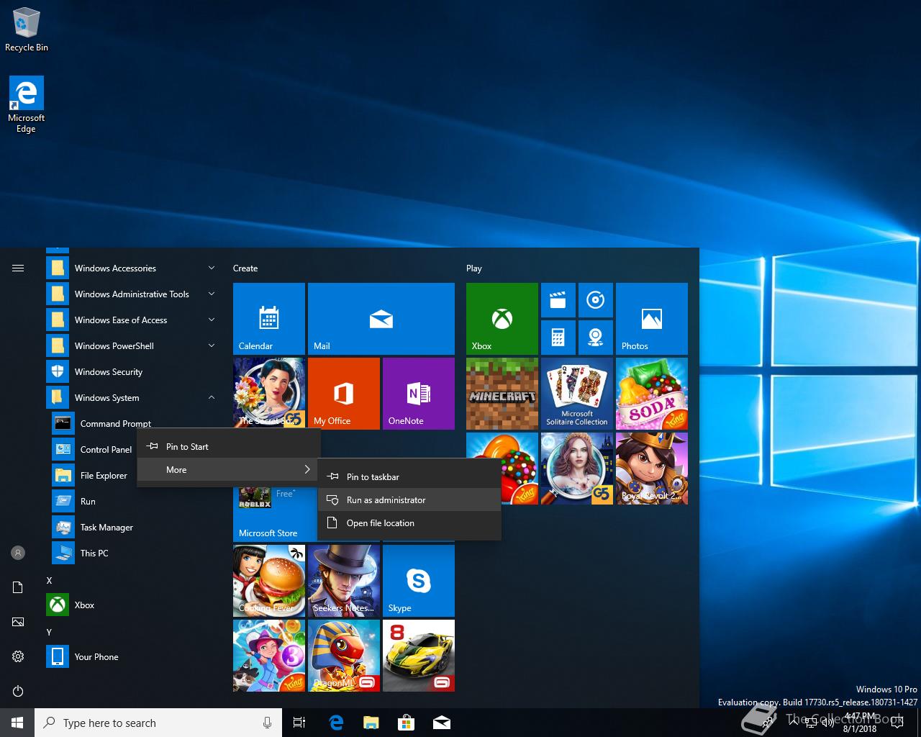Activate the search box microphone
Screen dimensions: 921x737
point(267,723)
